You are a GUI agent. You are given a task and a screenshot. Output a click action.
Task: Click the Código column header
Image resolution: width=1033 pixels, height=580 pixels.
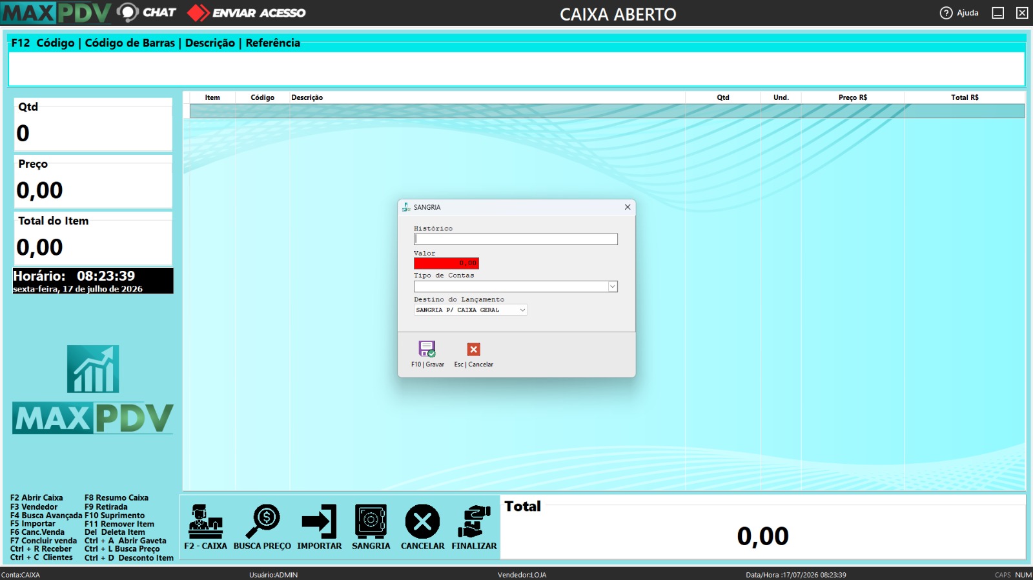tap(262, 97)
